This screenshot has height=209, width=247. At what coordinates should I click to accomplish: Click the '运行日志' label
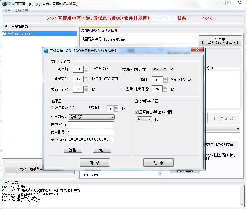click(11, 182)
